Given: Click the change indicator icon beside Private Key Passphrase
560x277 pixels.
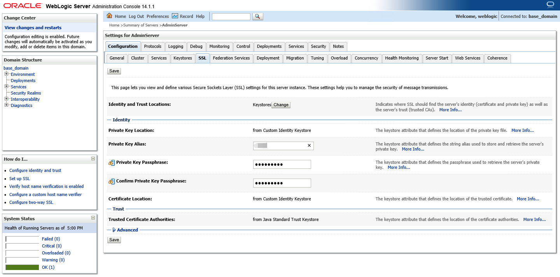Looking at the screenshot, I should (x=112, y=162).
